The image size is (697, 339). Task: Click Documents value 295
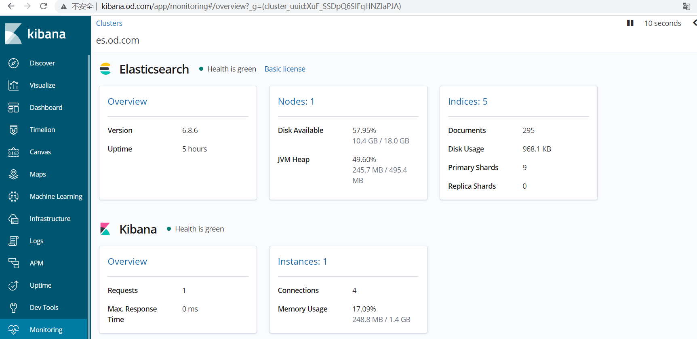click(x=529, y=131)
